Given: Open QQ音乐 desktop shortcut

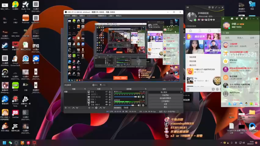Looking at the screenshot, I should [15, 6].
